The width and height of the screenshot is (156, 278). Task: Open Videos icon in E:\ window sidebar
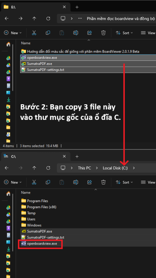coord(8,79)
